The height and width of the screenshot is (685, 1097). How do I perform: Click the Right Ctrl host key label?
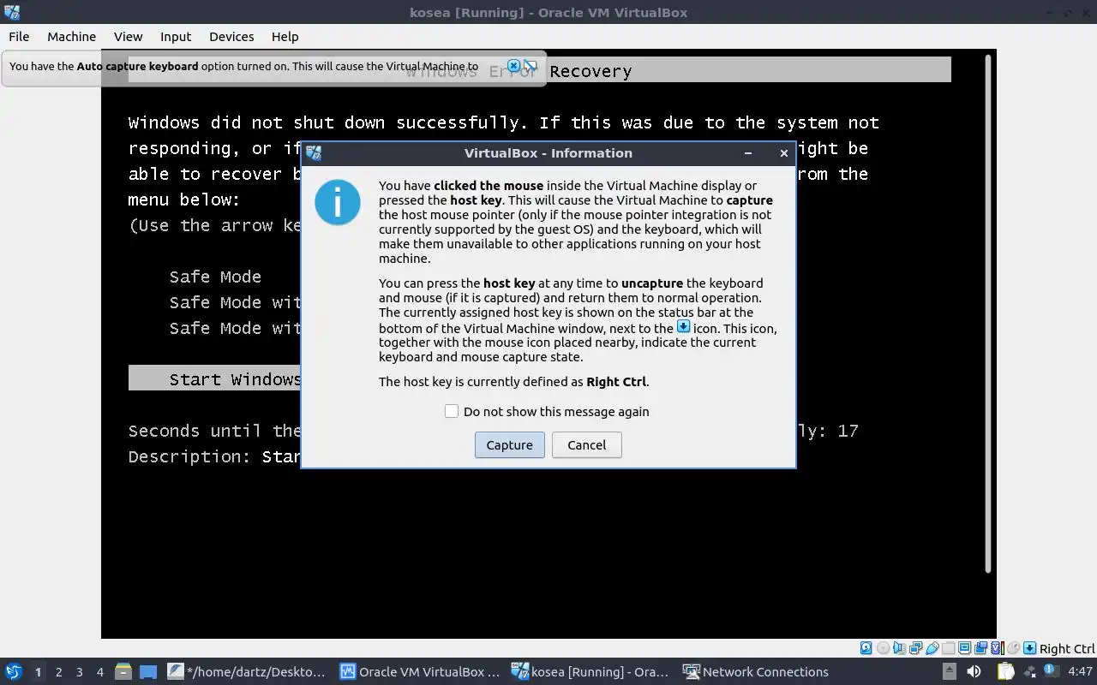1067,649
